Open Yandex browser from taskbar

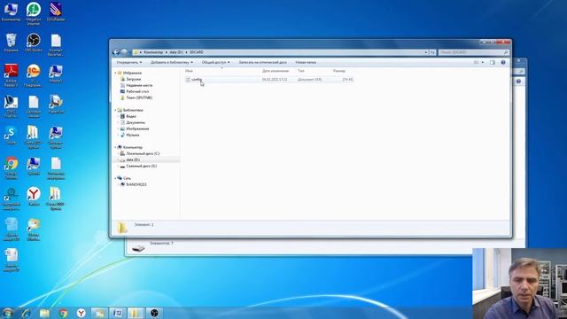click(81, 313)
